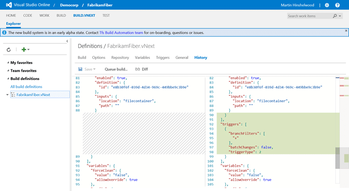Collapse the My favorites section

[8, 63]
